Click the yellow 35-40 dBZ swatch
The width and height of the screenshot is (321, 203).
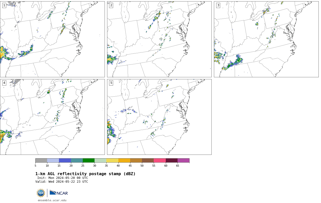click(112, 161)
